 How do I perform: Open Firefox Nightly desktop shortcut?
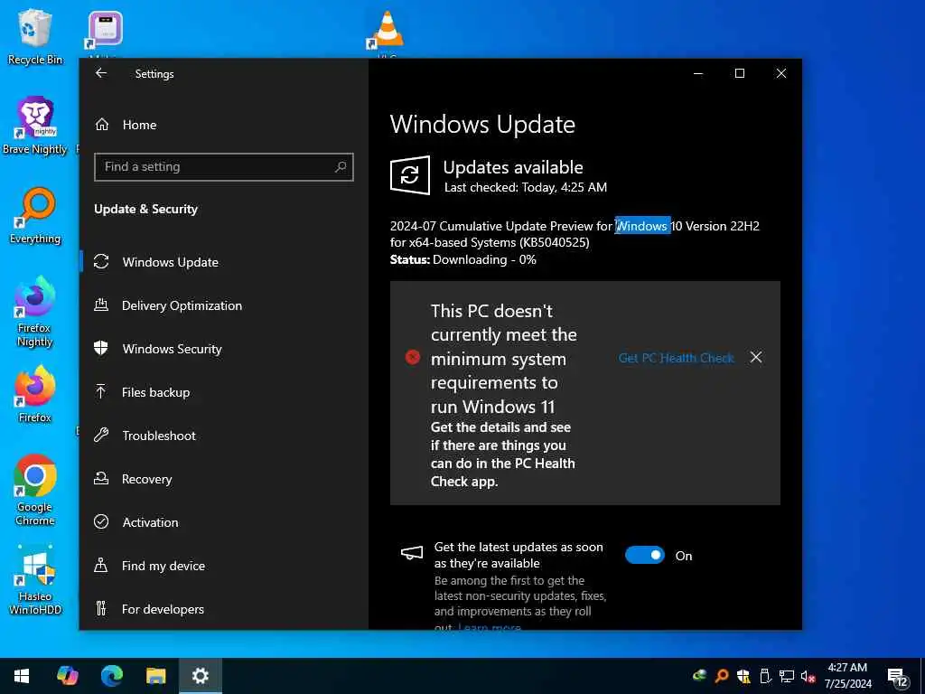tap(35, 312)
